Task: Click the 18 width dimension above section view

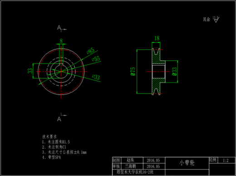Action: coord(157,38)
